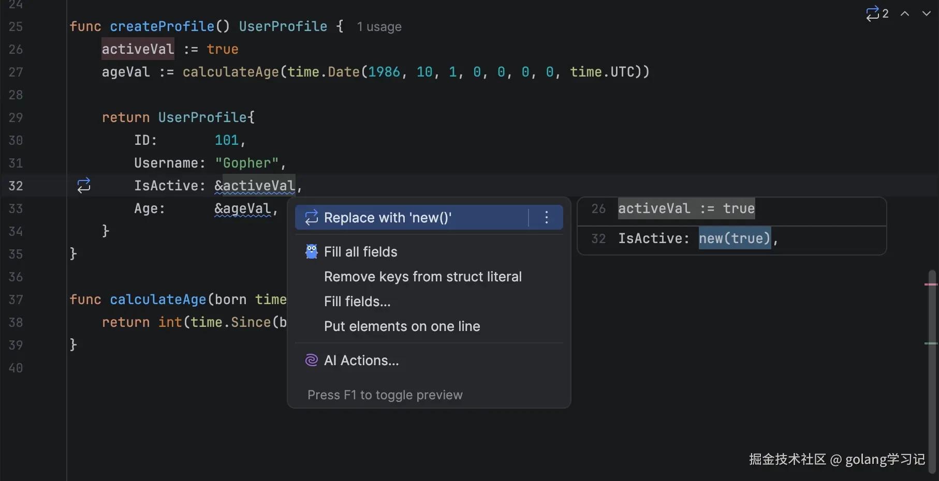
Task: Click the &ageVal expression on line 33
Action: [243, 208]
